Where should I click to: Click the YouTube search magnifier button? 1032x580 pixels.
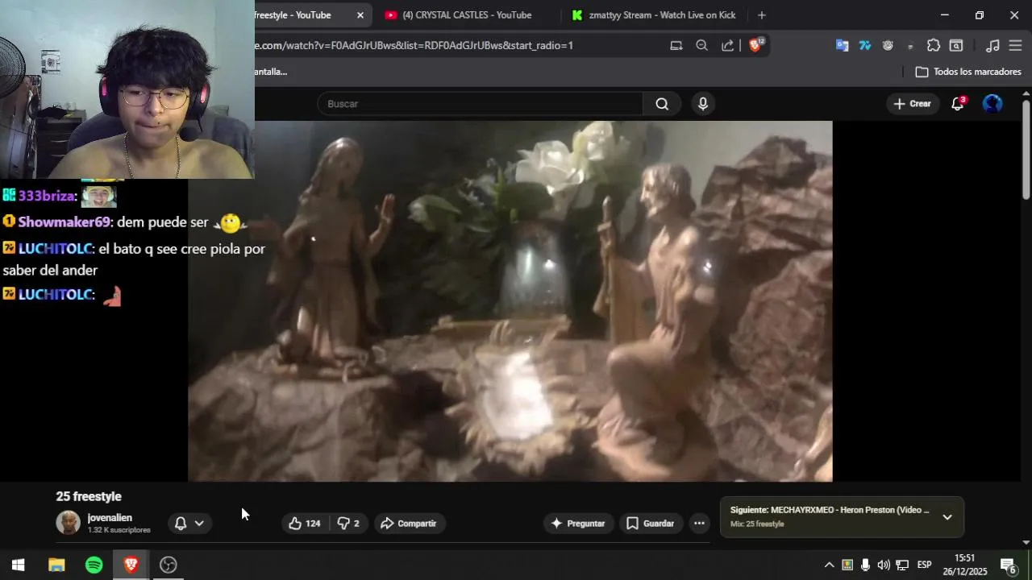pyautogui.click(x=662, y=104)
